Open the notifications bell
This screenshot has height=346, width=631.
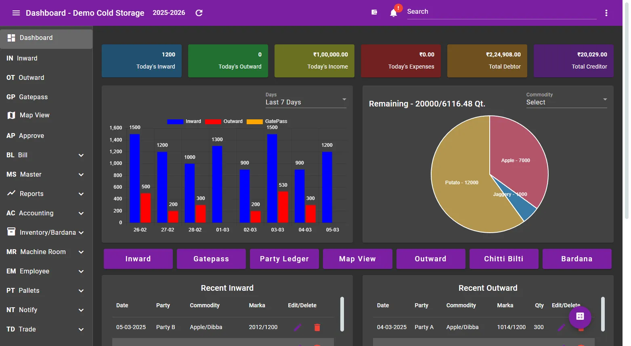tap(393, 13)
